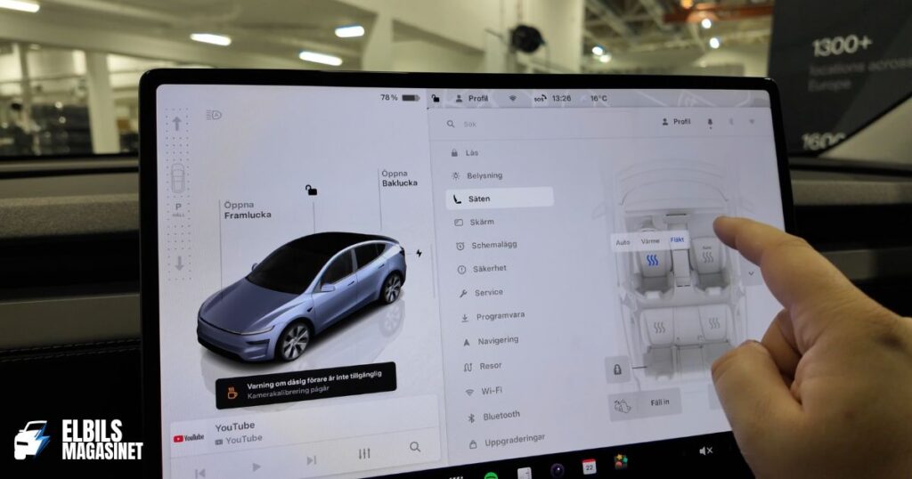Open media search magnifier icon
This screenshot has width=912, height=479.
pyautogui.click(x=415, y=447)
